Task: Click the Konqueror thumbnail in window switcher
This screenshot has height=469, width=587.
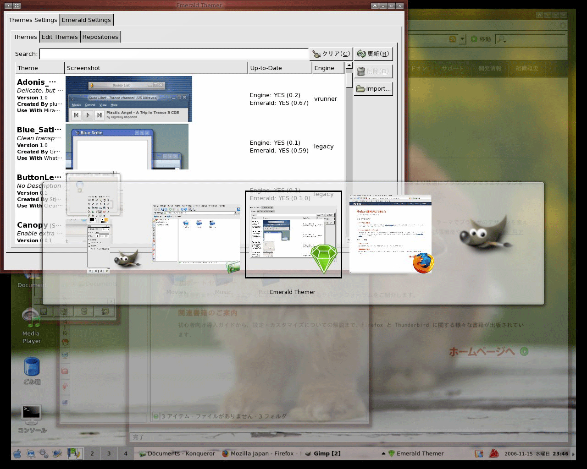Action: coord(196,238)
